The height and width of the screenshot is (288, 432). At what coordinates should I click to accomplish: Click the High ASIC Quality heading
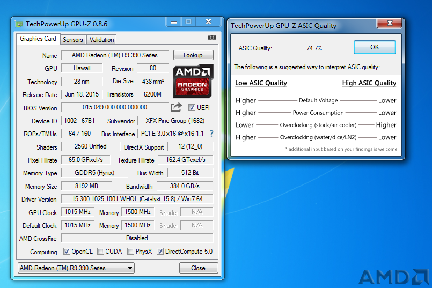point(369,83)
